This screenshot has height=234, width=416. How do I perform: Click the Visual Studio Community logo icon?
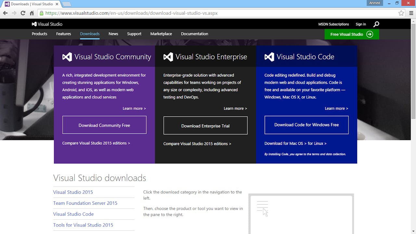point(67,57)
